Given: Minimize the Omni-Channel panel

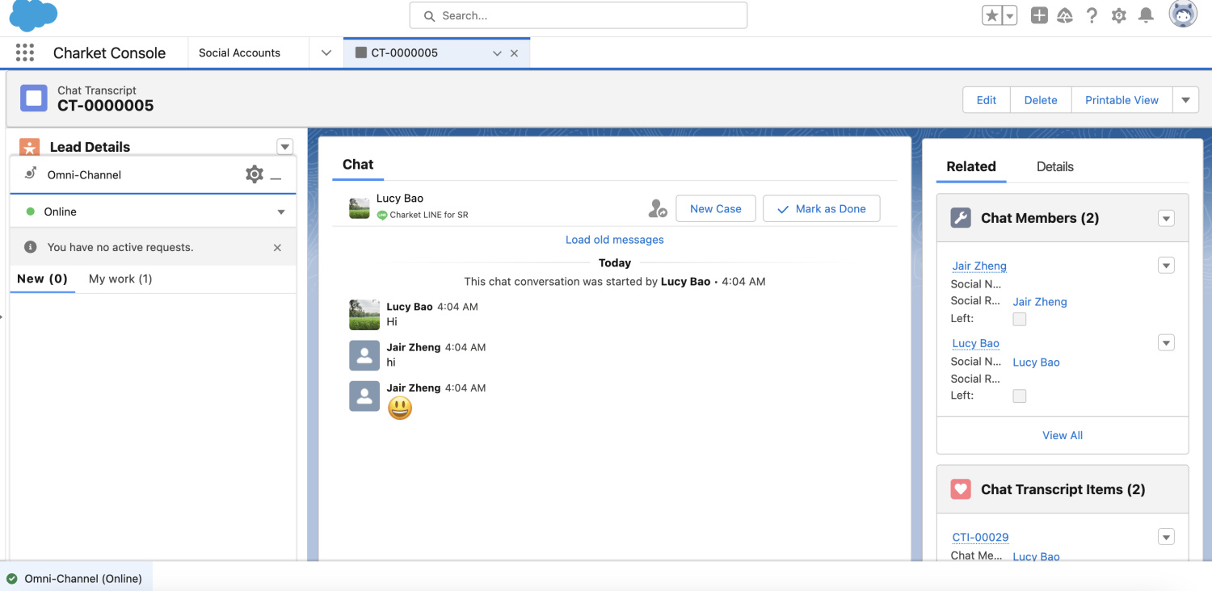Looking at the screenshot, I should pyautogui.click(x=276, y=176).
